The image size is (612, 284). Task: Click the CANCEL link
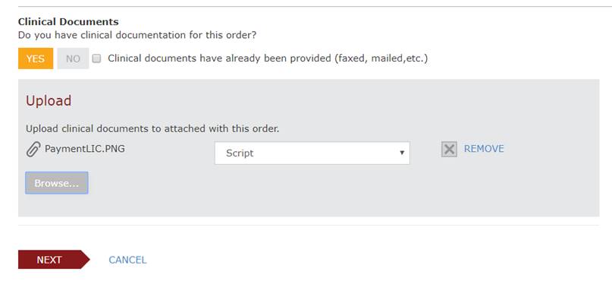pyautogui.click(x=127, y=260)
